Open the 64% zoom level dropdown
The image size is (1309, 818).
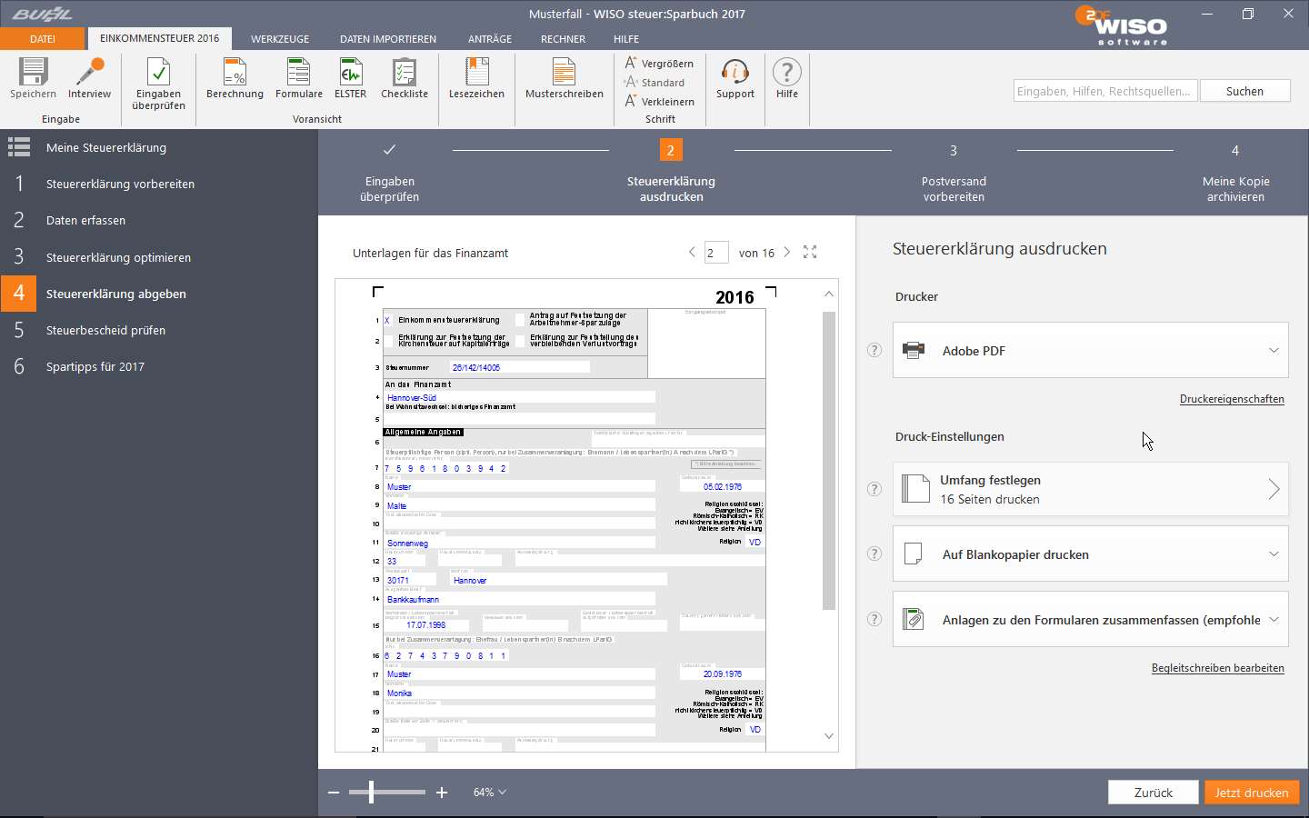click(489, 793)
